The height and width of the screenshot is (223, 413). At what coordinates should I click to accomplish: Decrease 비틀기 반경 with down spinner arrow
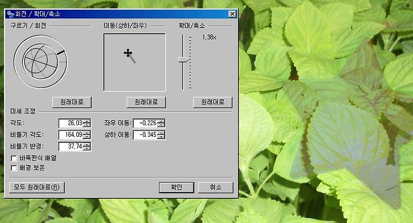point(87,149)
